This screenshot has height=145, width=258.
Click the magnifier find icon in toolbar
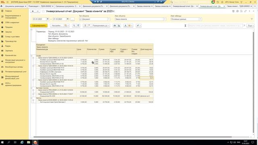pos(74,26)
